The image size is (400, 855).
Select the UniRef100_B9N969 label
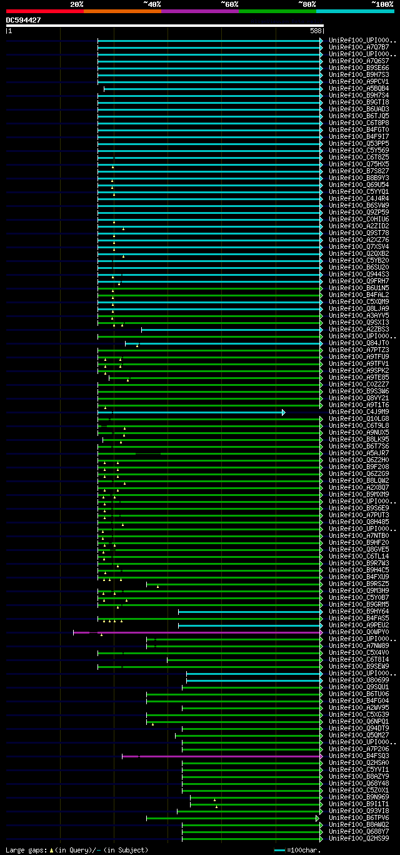point(359,797)
